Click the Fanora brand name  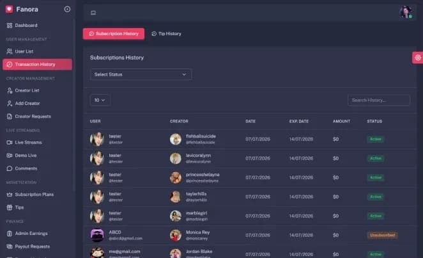tap(27, 10)
